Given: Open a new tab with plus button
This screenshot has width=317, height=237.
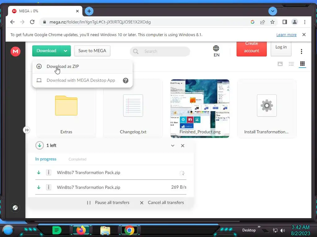Looking at the screenshot, I should pyautogui.click(x=89, y=11).
